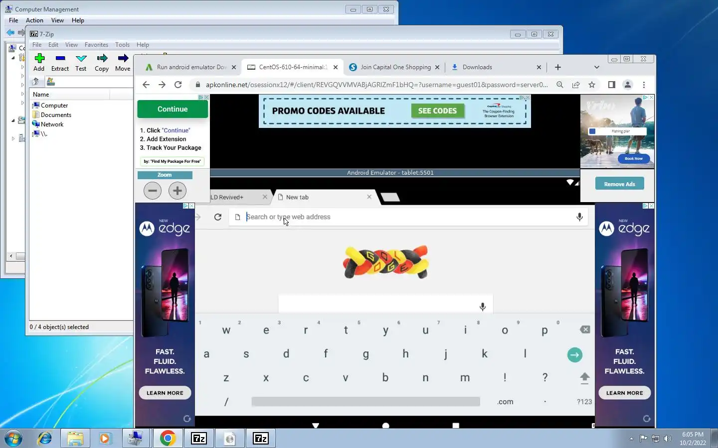Show hidden system tray icons

point(631,439)
